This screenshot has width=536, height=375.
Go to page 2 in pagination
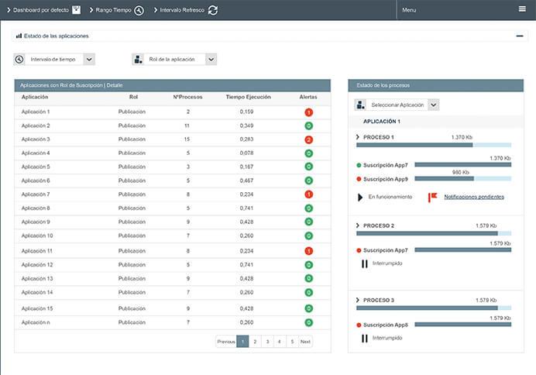pyautogui.click(x=255, y=341)
